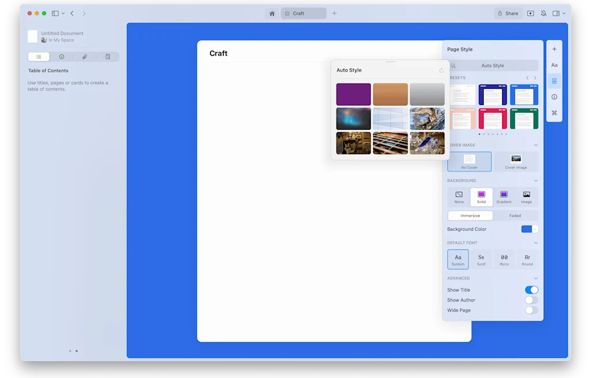Select the red page preset
This screenshot has width=591, height=378.
(493, 119)
